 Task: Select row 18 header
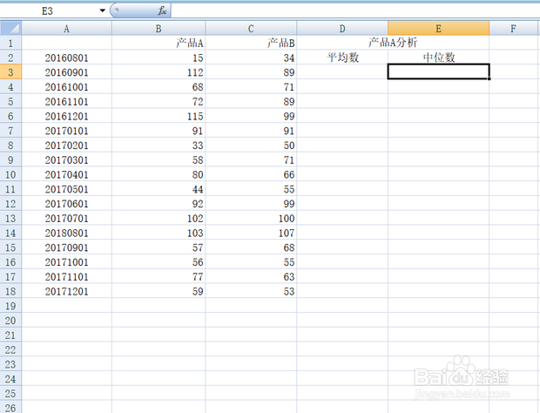pyautogui.click(x=10, y=291)
